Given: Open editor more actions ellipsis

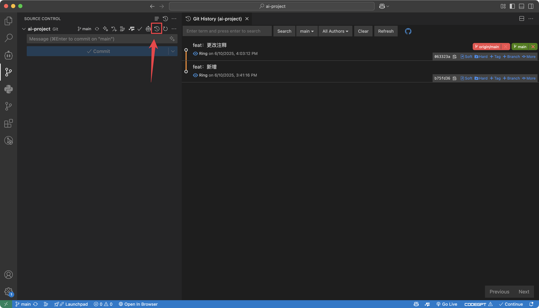Looking at the screenshot, I should [x=531, y=18].
